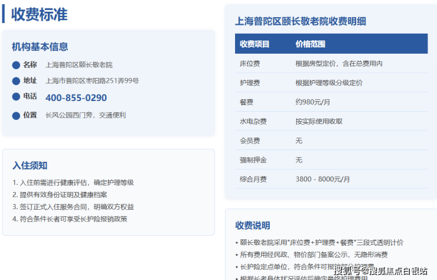Click the 机构基本信息 section title

pyautogui.click(x=40, y=47)
